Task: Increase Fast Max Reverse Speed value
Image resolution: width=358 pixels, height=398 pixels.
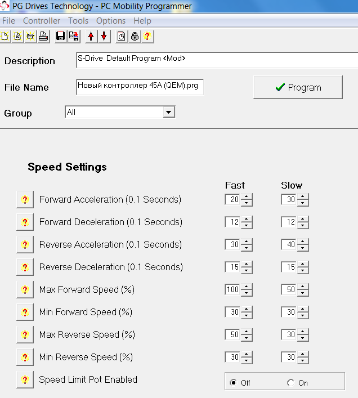Action: [x=247, y=332]
